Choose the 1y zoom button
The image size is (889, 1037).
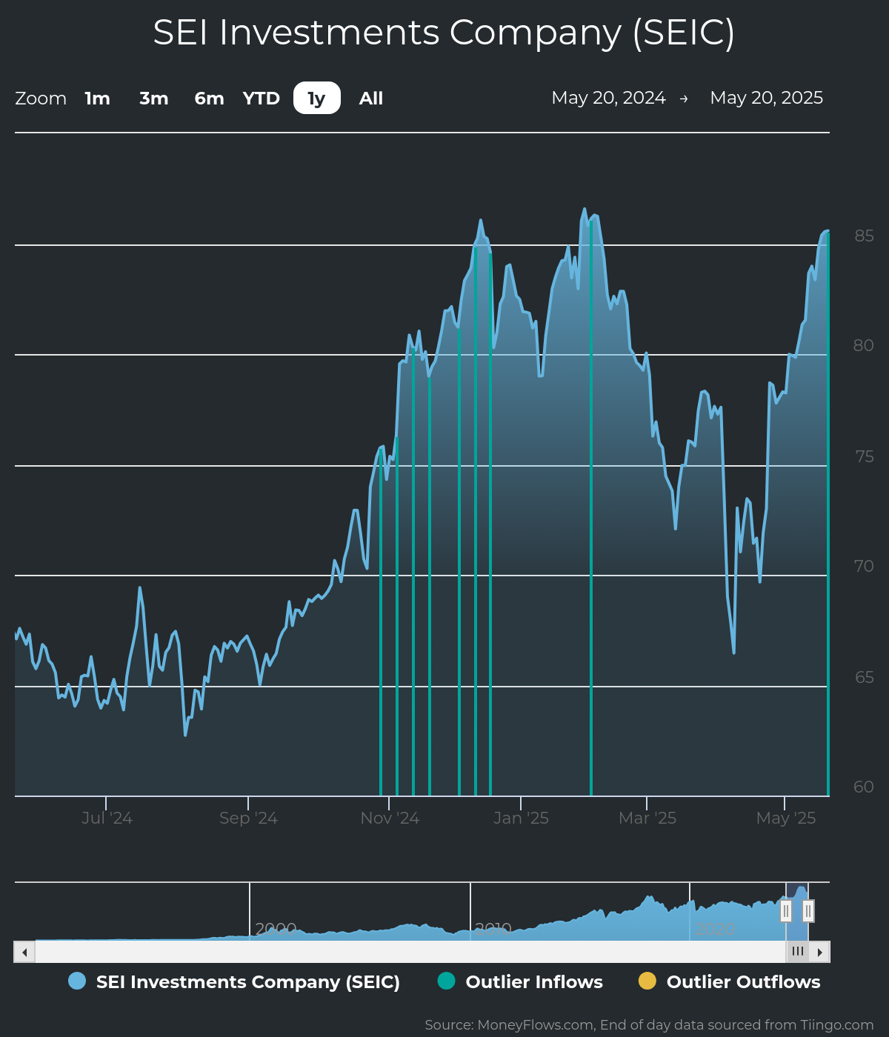[x=317, y=99]
